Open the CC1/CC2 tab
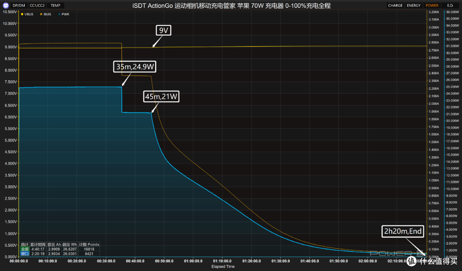This screenshot has width=462, height=271. tap(37, 6)
